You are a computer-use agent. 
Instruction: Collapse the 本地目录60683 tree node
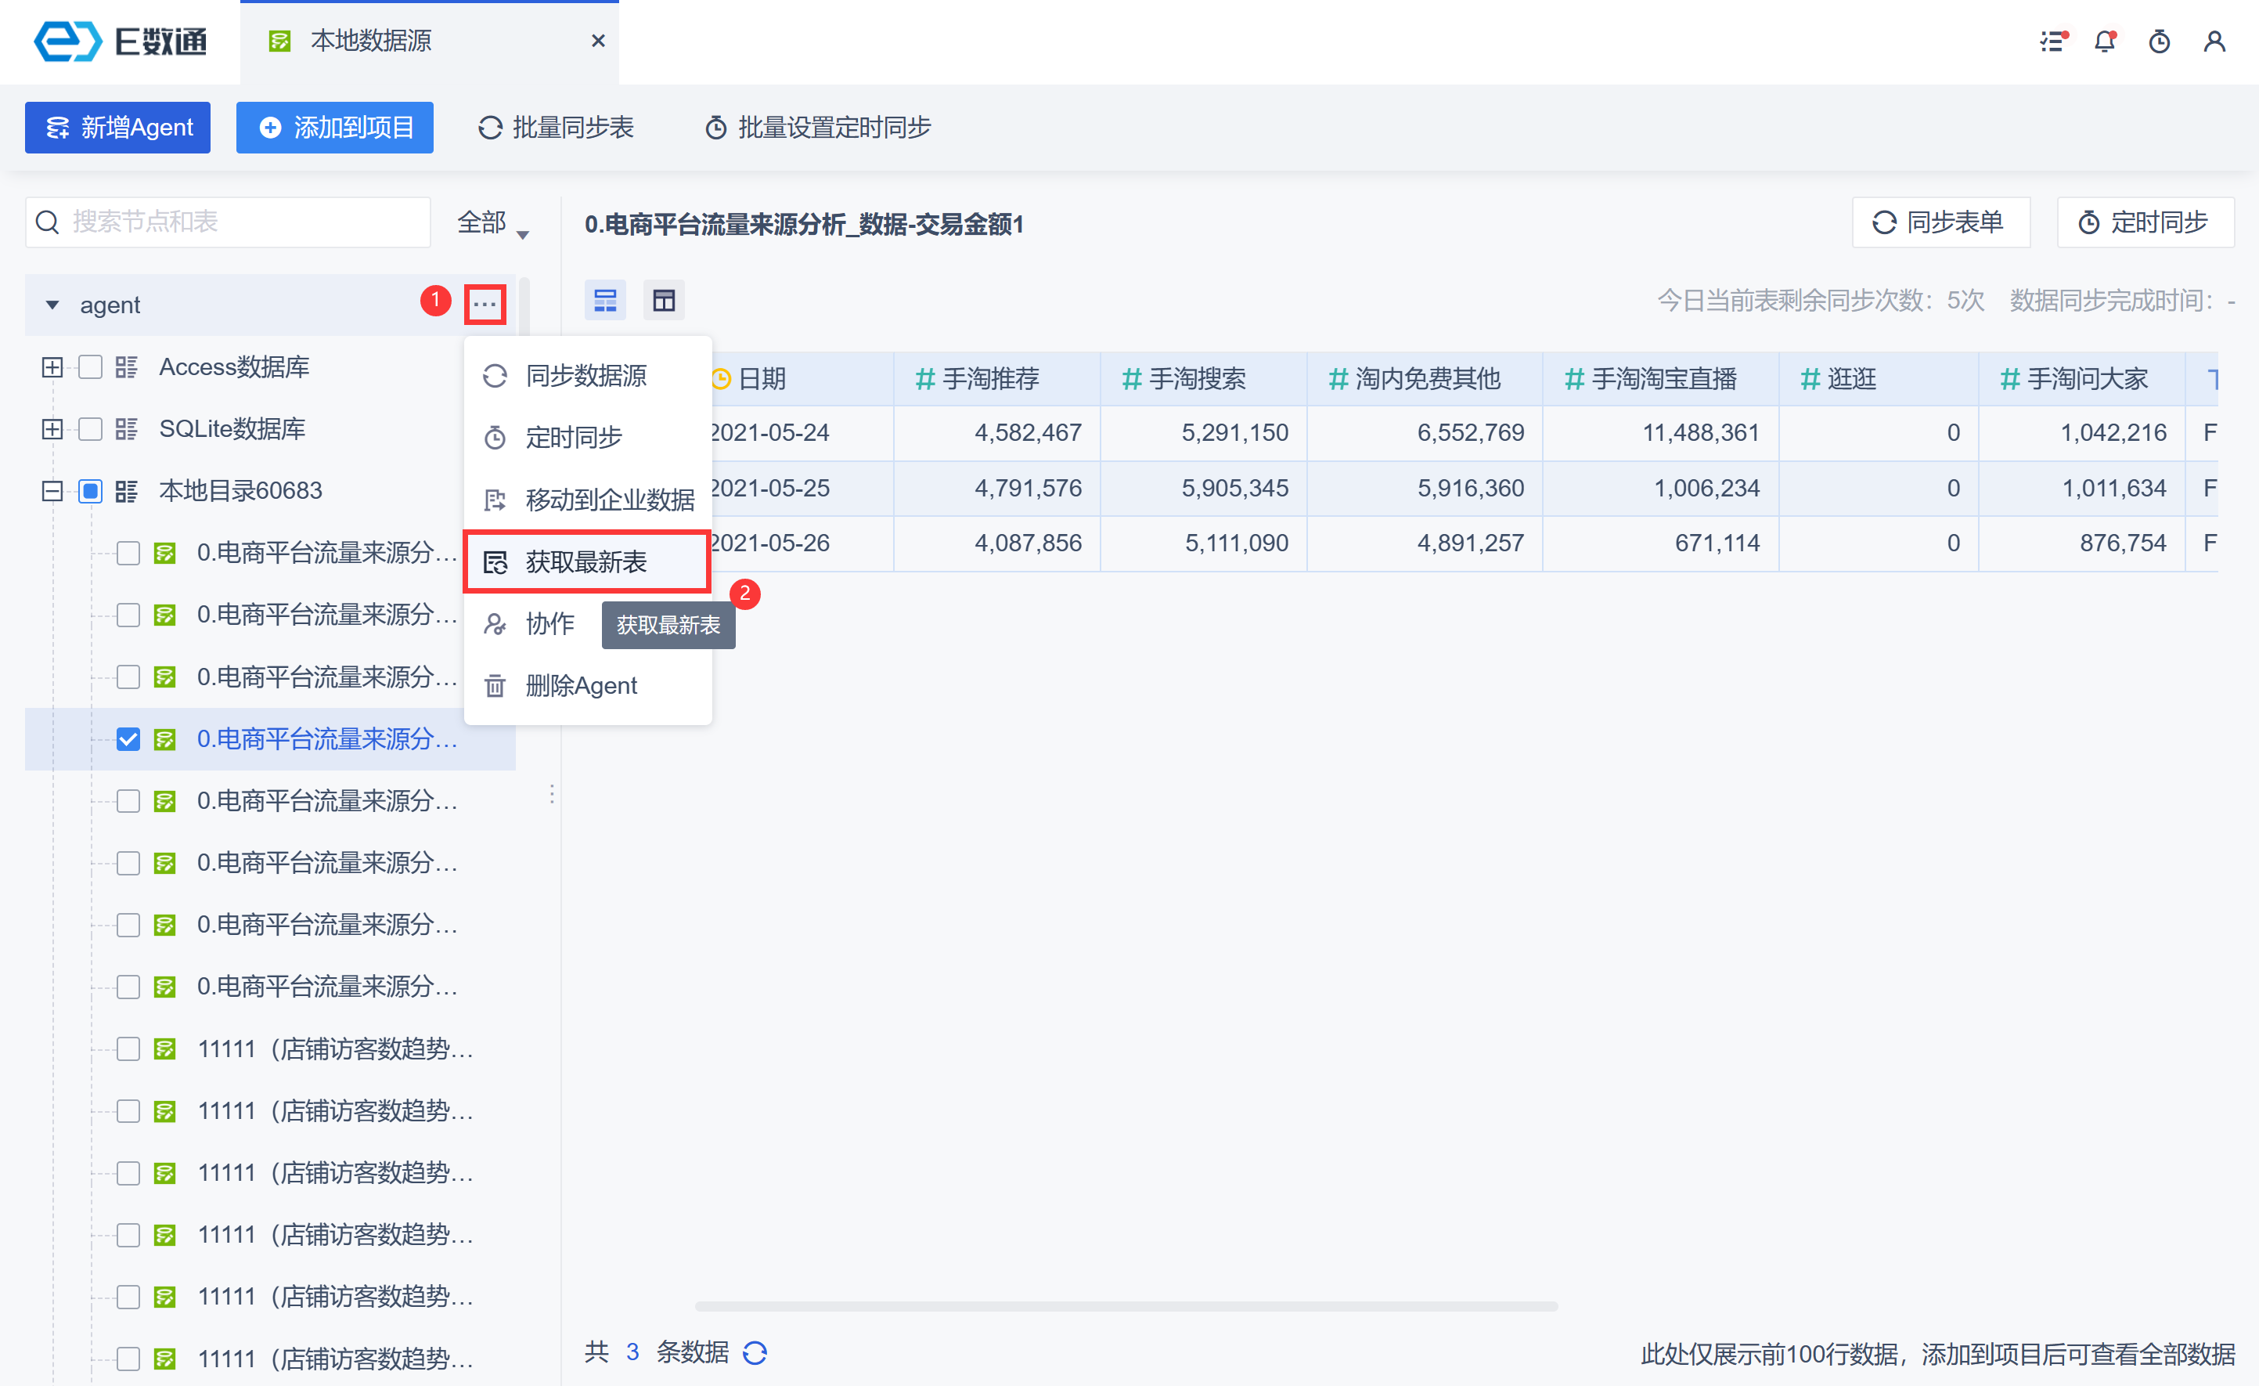52,491
